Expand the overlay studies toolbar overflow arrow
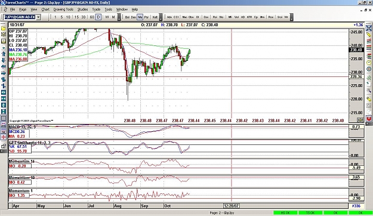 (x=161, y=17)
